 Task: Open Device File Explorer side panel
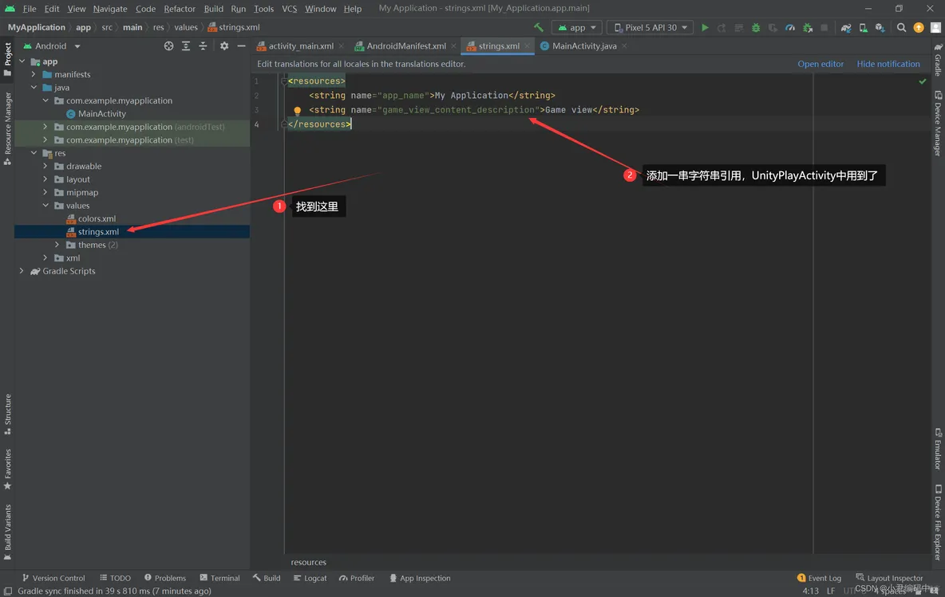pos(938,522)
